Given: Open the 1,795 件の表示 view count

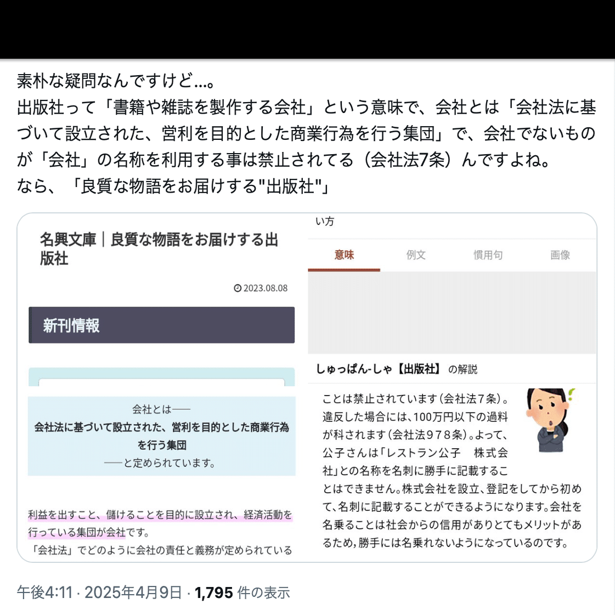Looking at the screenshot, I should tap(242, 593).
